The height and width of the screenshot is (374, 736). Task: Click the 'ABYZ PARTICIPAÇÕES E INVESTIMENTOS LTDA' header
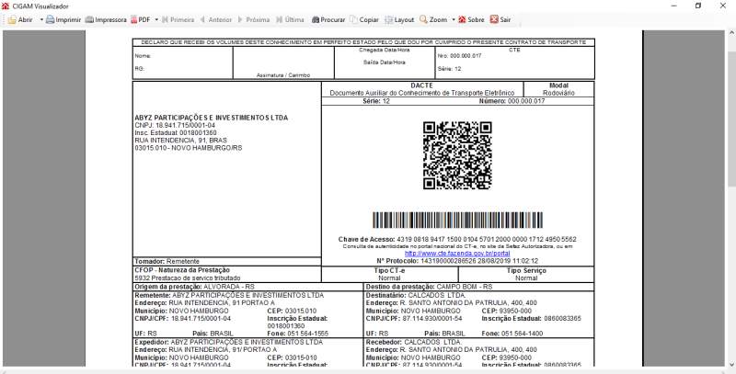(x=212, y=118)
